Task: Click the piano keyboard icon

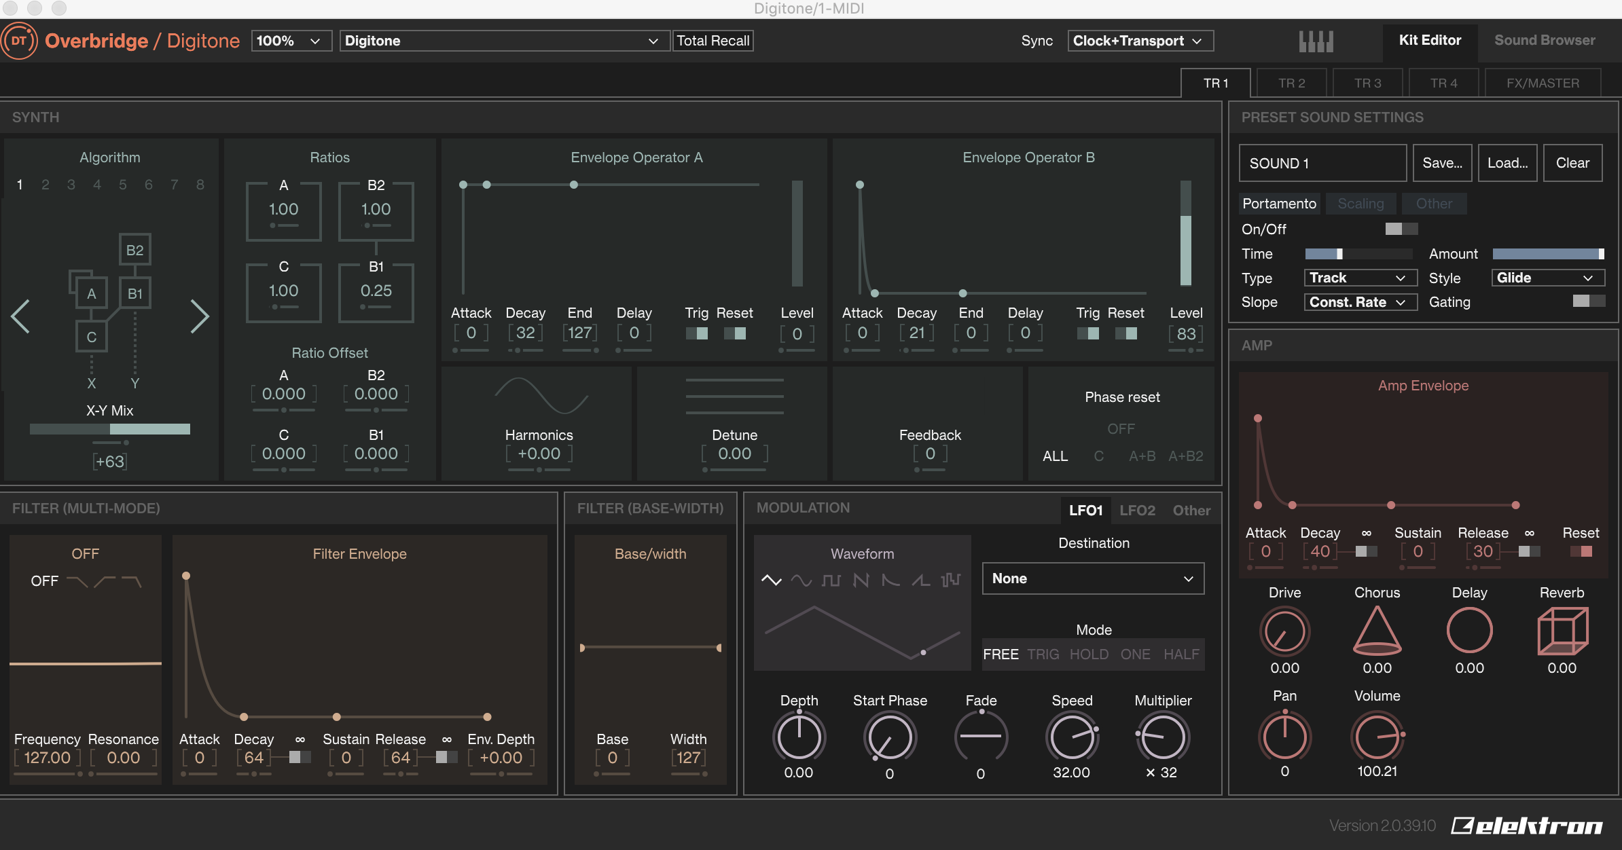Action: [1316, 41]
